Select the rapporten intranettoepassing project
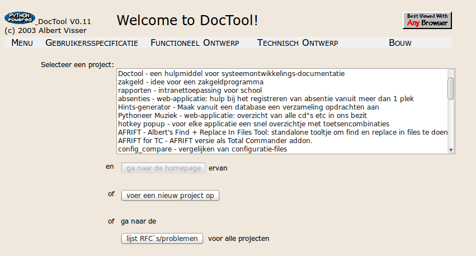The image size is (476, 256). pos(282,91)
